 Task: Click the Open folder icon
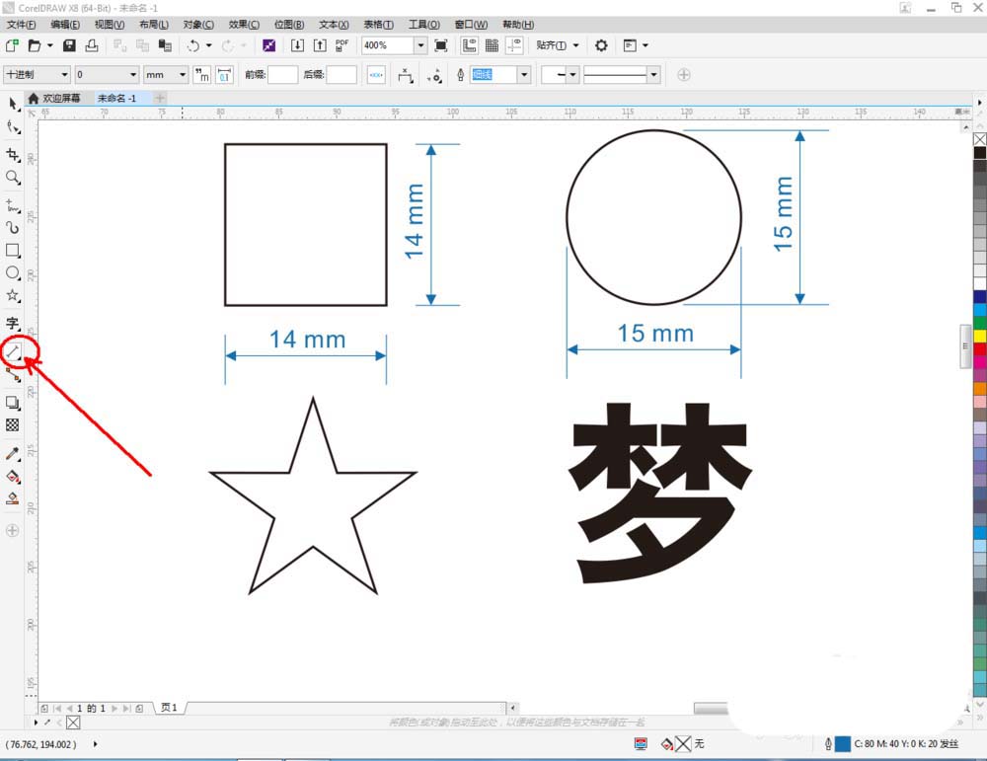pyautogui.click(x=35, y=45)
